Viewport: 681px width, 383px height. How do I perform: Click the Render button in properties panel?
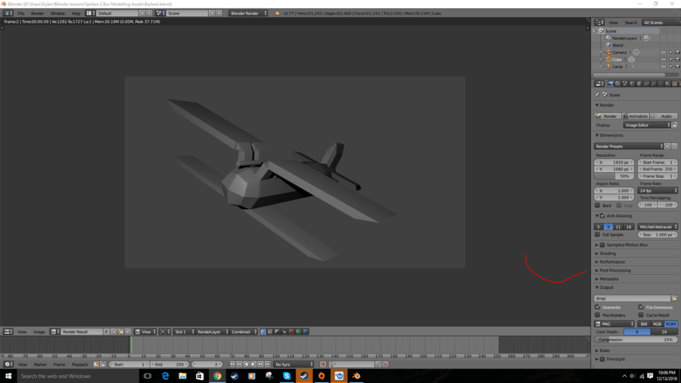click(607, 116)
